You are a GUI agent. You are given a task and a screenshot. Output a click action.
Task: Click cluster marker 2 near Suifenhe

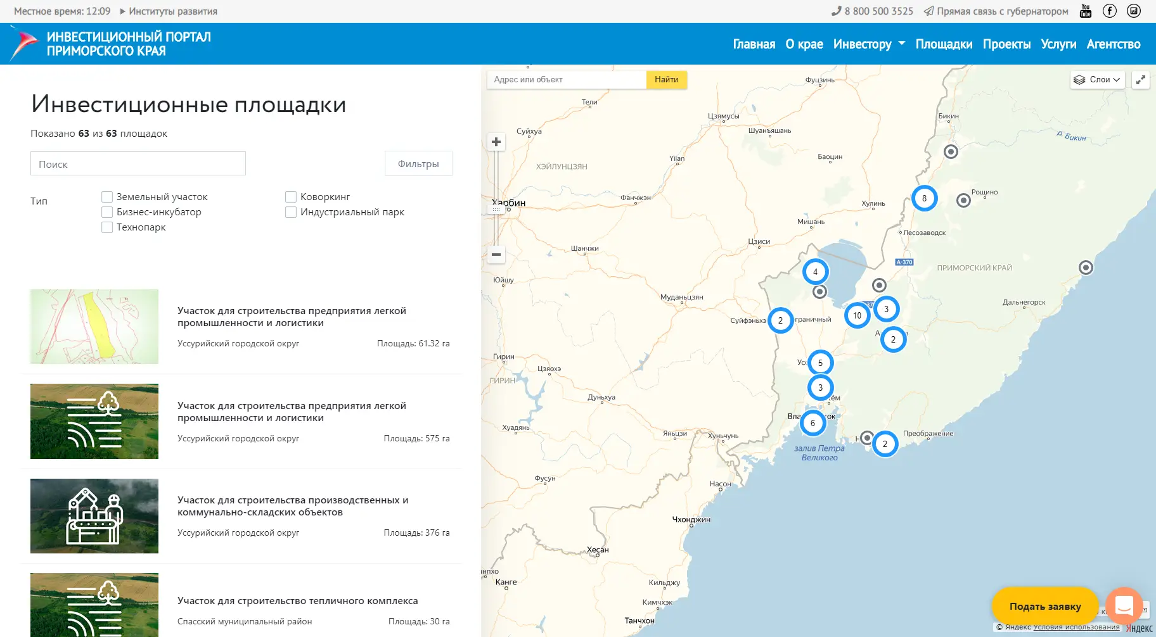780,320
